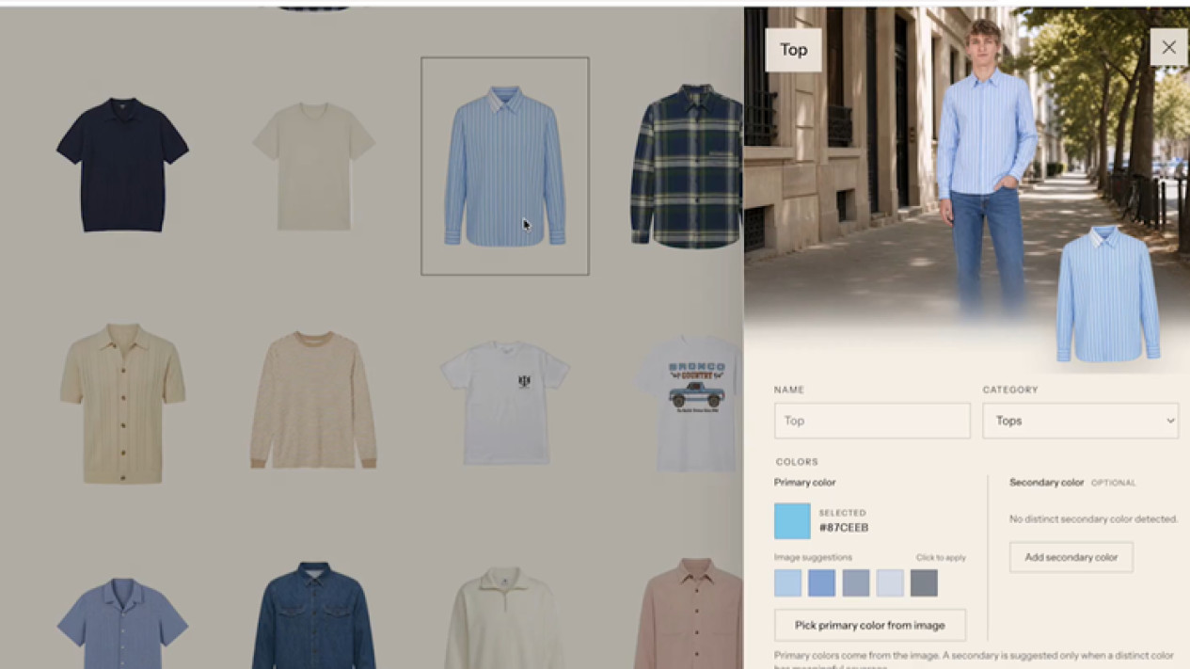Select the beige plain t-shirt thumbnail

point(313,167)
